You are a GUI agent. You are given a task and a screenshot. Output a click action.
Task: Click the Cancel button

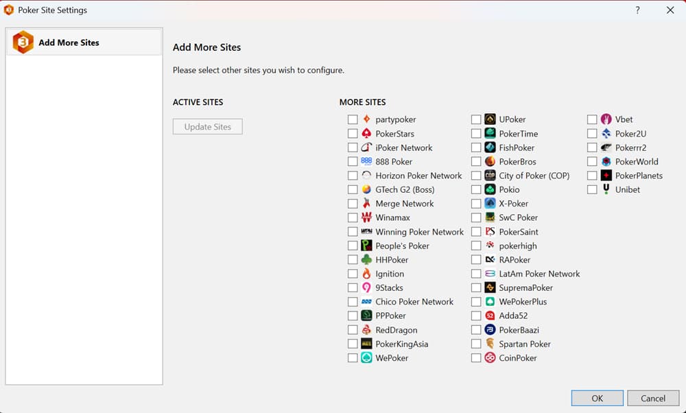[653, 398]
